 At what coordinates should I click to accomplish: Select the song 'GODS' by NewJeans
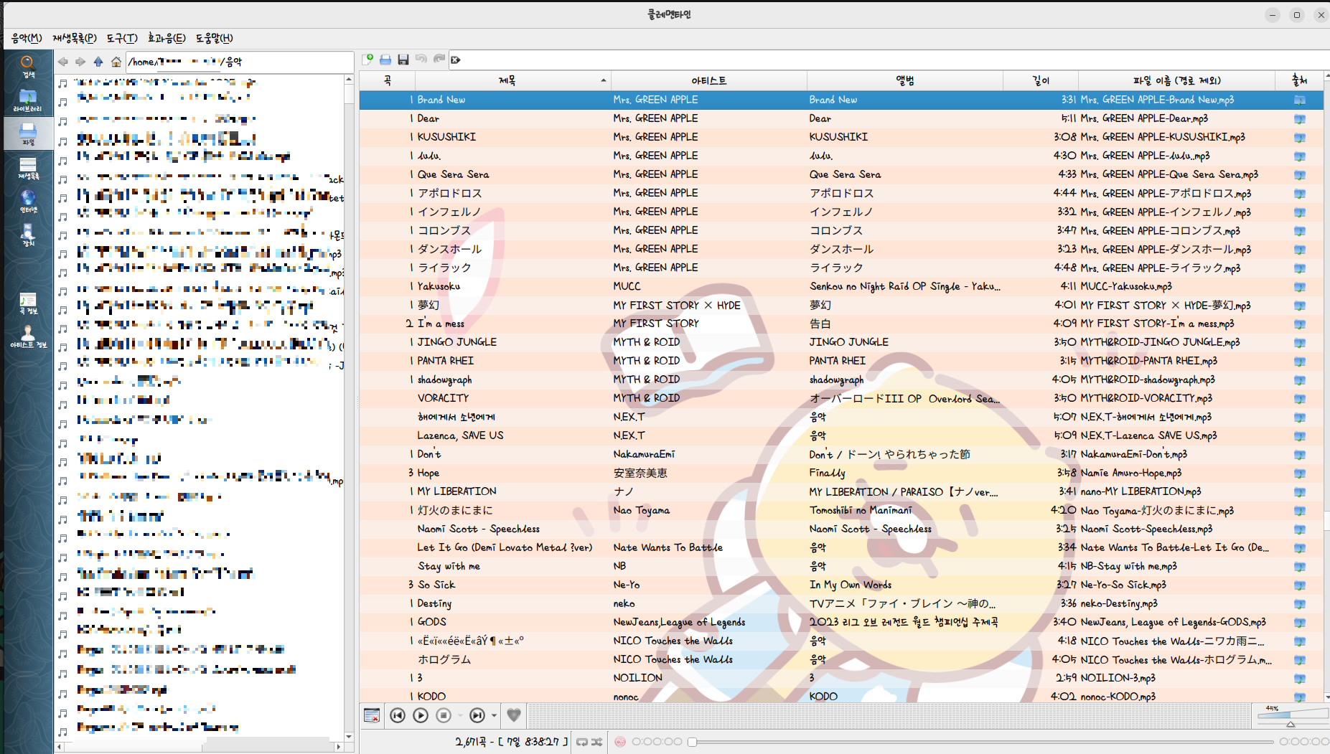pos(841,622)
